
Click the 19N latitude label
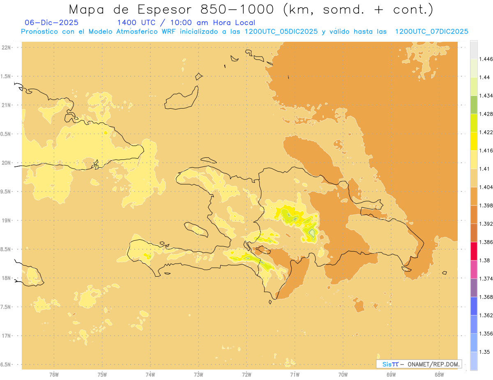[x=7, y=221]
